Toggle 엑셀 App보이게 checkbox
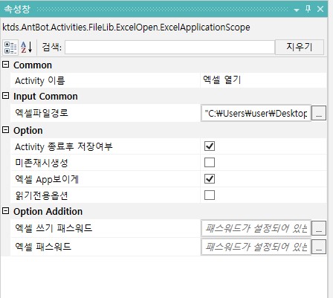This screenshot has height=298, width=333. point(210,179)
